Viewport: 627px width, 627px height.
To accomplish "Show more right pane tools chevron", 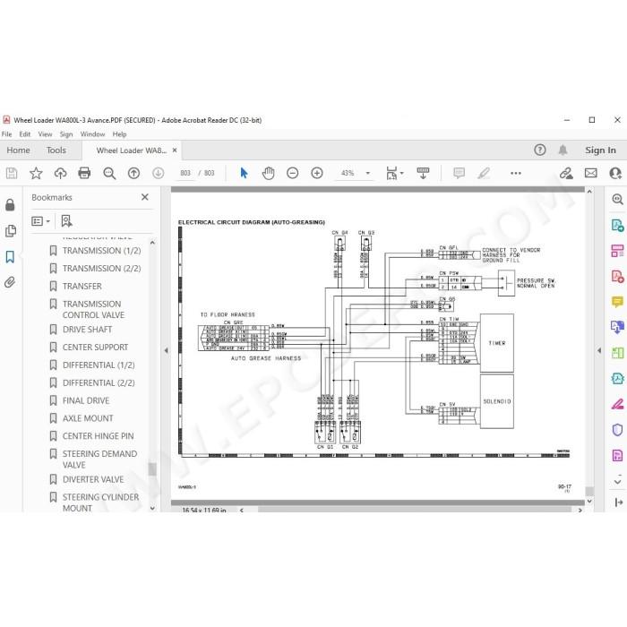I will coord(618,482).
